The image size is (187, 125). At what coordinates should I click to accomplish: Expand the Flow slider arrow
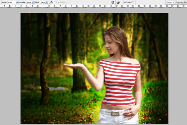click(47, 2)
